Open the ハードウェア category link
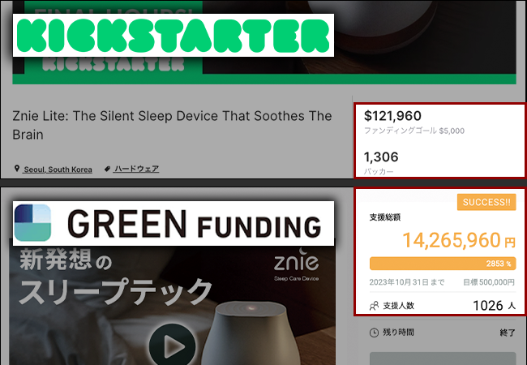Viewport: 527px width, 365px height. 137,169
